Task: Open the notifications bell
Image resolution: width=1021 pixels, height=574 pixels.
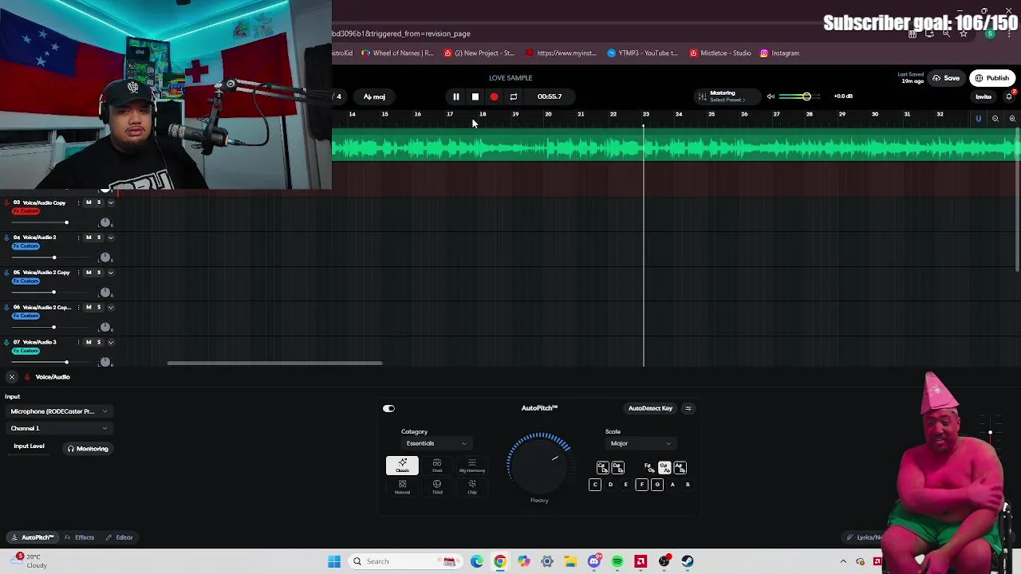Action: coord(1011,96)
